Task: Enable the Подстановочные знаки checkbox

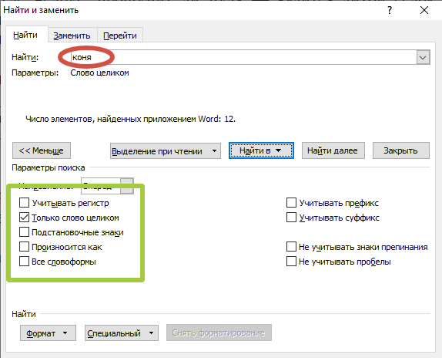Action: point(24,232)
